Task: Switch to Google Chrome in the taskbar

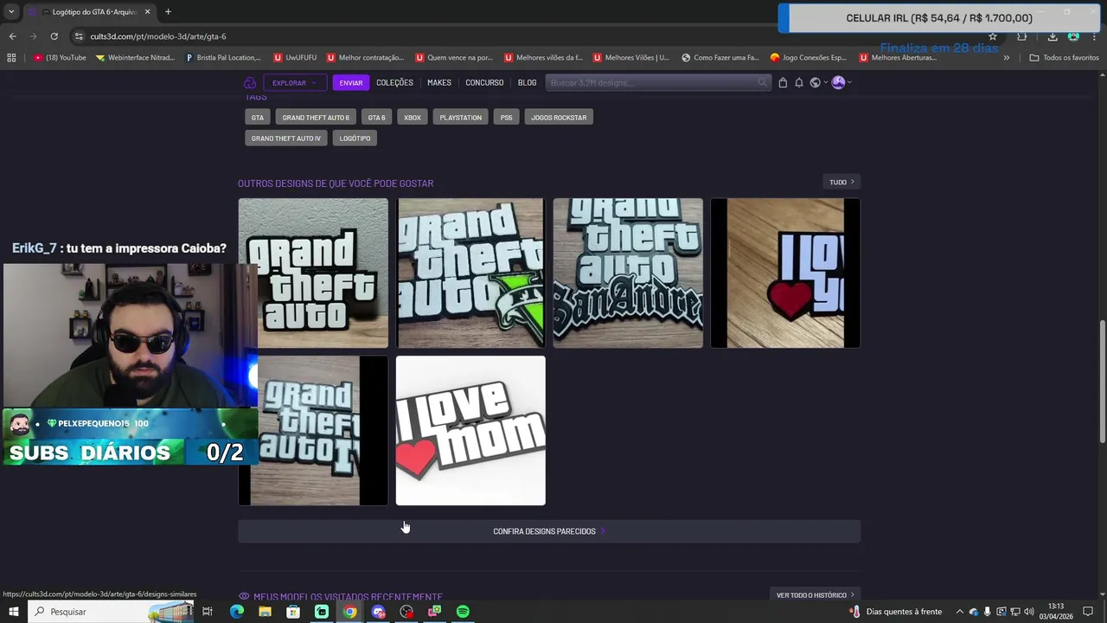Action: pos(349,612)
